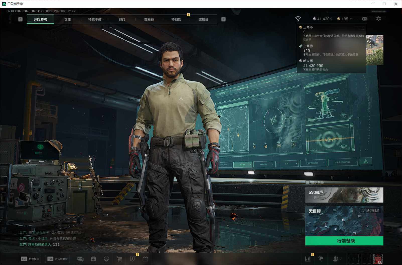Open the player avatar showing level 60
402x265 pixels.
(x=378, y=259)
